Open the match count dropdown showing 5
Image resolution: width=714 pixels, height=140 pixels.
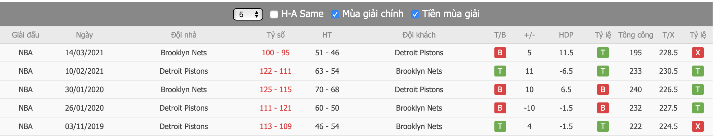point(248,14)
